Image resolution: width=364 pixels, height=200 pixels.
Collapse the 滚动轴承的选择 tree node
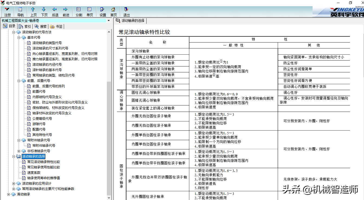click(14, 156)
